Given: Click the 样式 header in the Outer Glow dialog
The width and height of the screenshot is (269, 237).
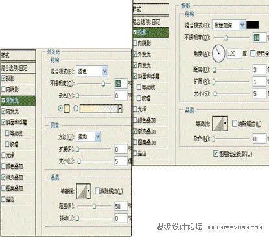Looking at the screenshot, I should click(18, 56).
